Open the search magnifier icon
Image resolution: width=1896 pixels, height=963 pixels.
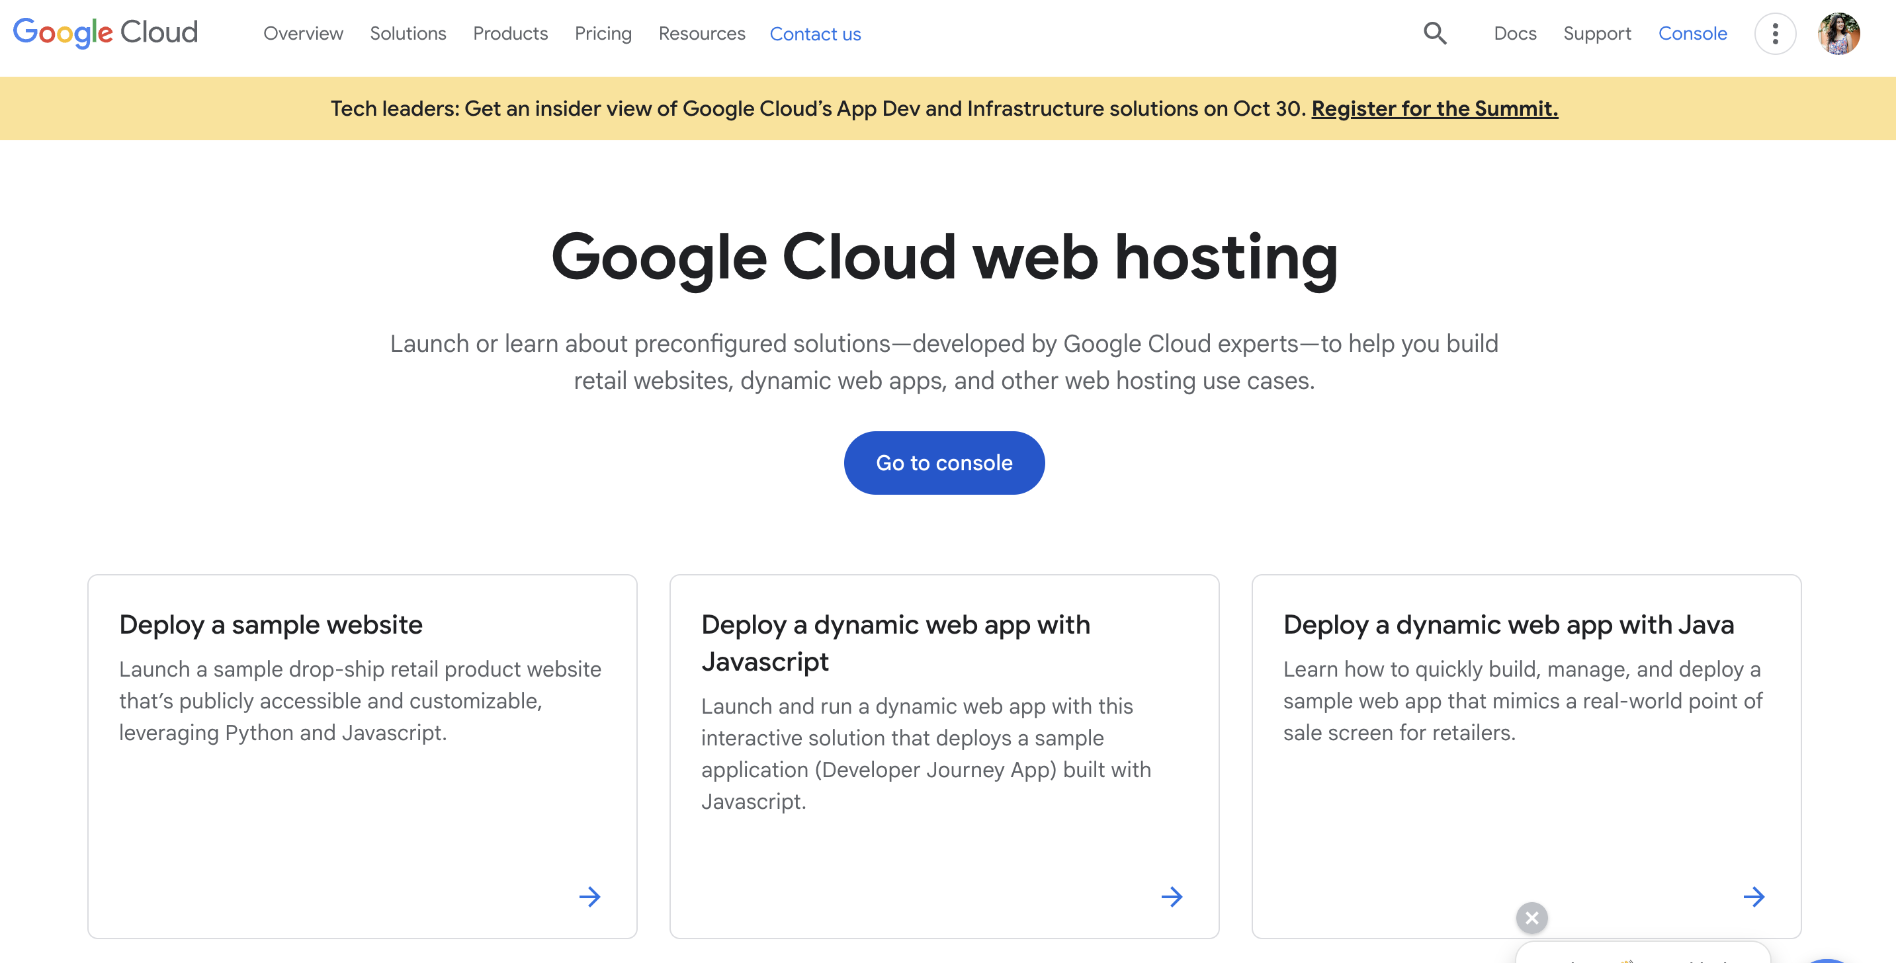(1434, 33)
